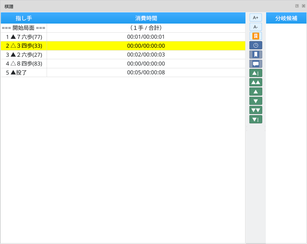Toggle the clock time column button

(255, 45)
